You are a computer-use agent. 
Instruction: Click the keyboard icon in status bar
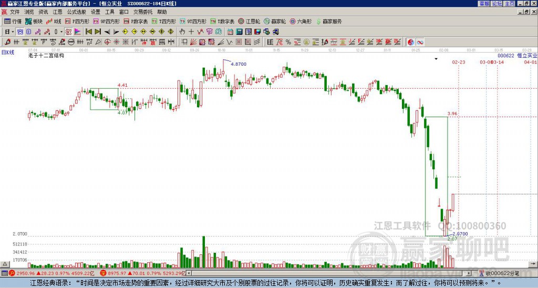point(4,273)
